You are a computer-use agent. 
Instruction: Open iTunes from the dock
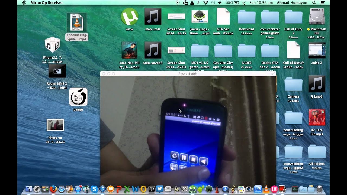102,189
